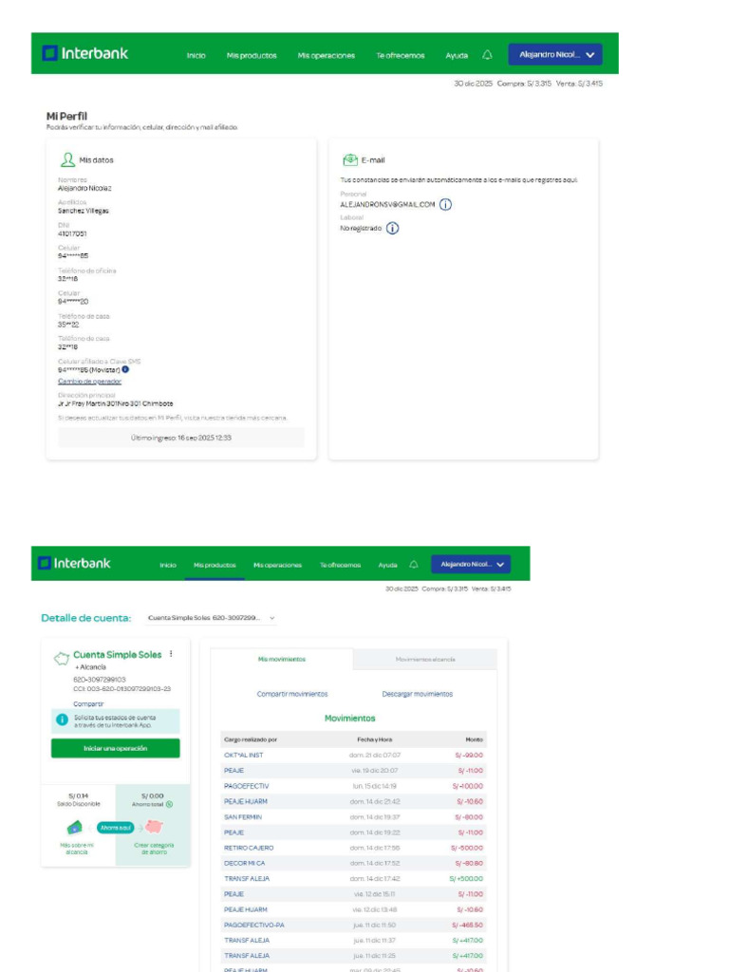Open Mis operaciones on the Mi Perfil page
The width and height of the screenshot is (729, 972).
(x=327, y=56)
